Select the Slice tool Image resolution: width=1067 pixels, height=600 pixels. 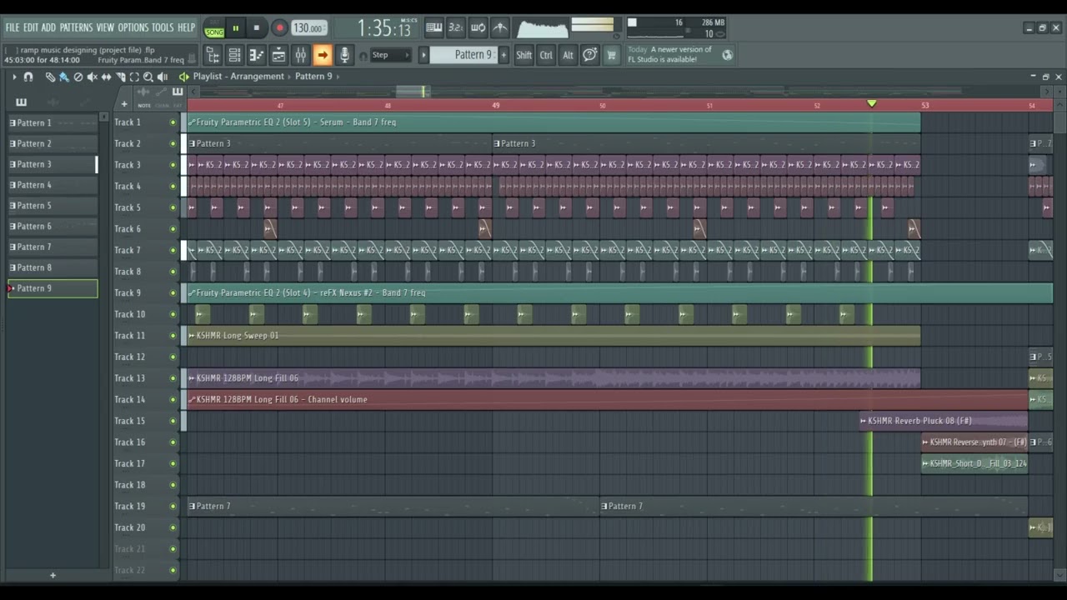pos(120,77)
